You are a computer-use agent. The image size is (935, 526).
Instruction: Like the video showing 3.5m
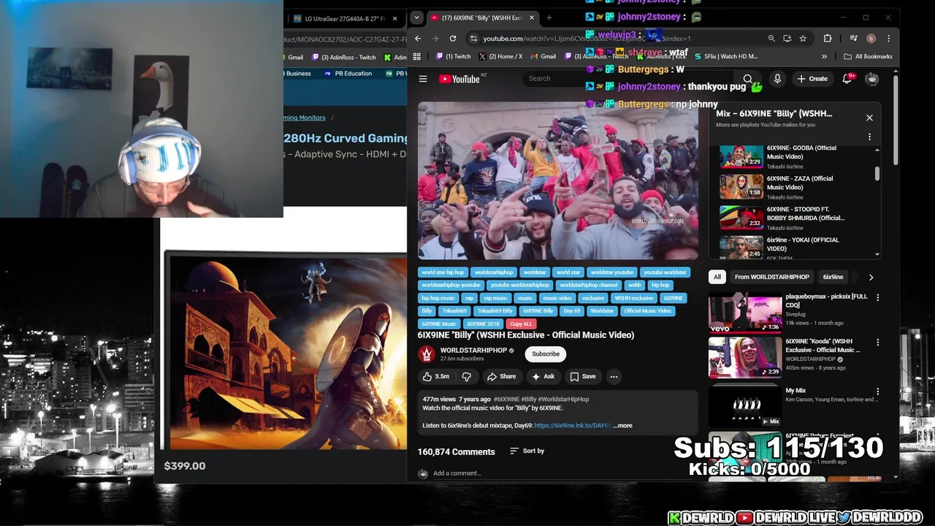(436, 376)
